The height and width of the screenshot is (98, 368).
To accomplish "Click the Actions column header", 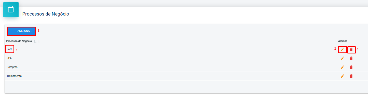I will (x=343, y=41).
